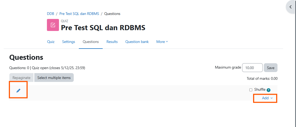Open the More tab dropdown
Viewport: 296px width, 127px height.
162,42
